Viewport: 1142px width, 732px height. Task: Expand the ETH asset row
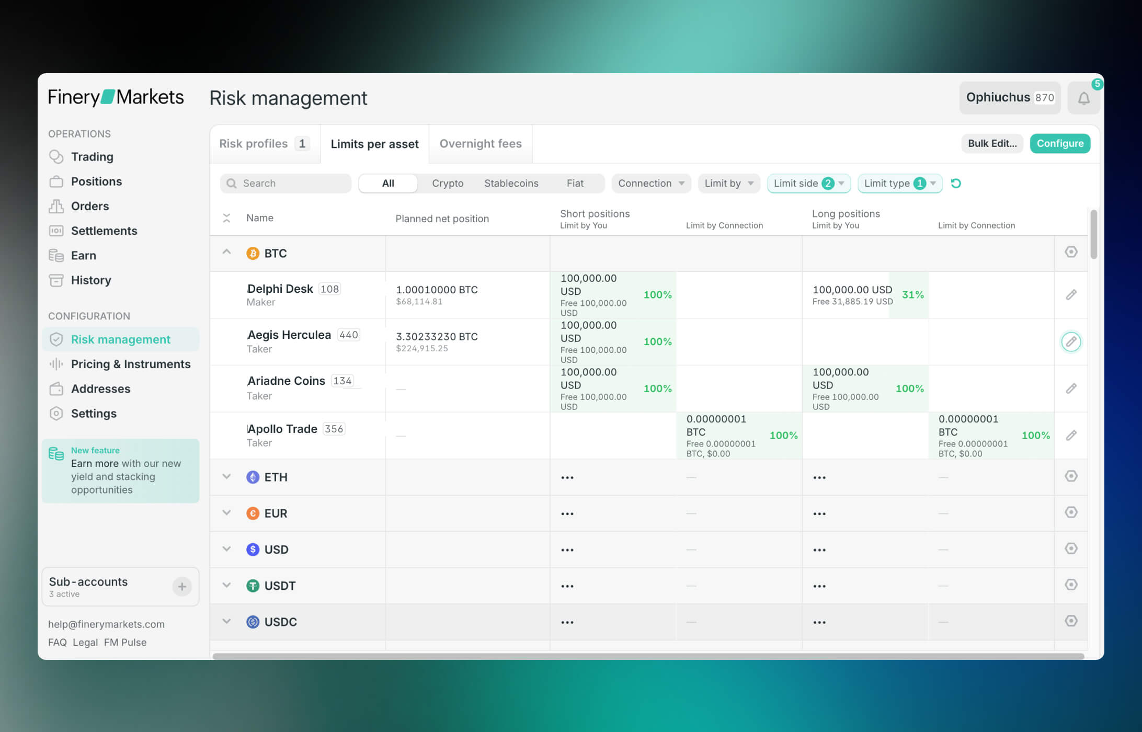(x=226, y=476)
